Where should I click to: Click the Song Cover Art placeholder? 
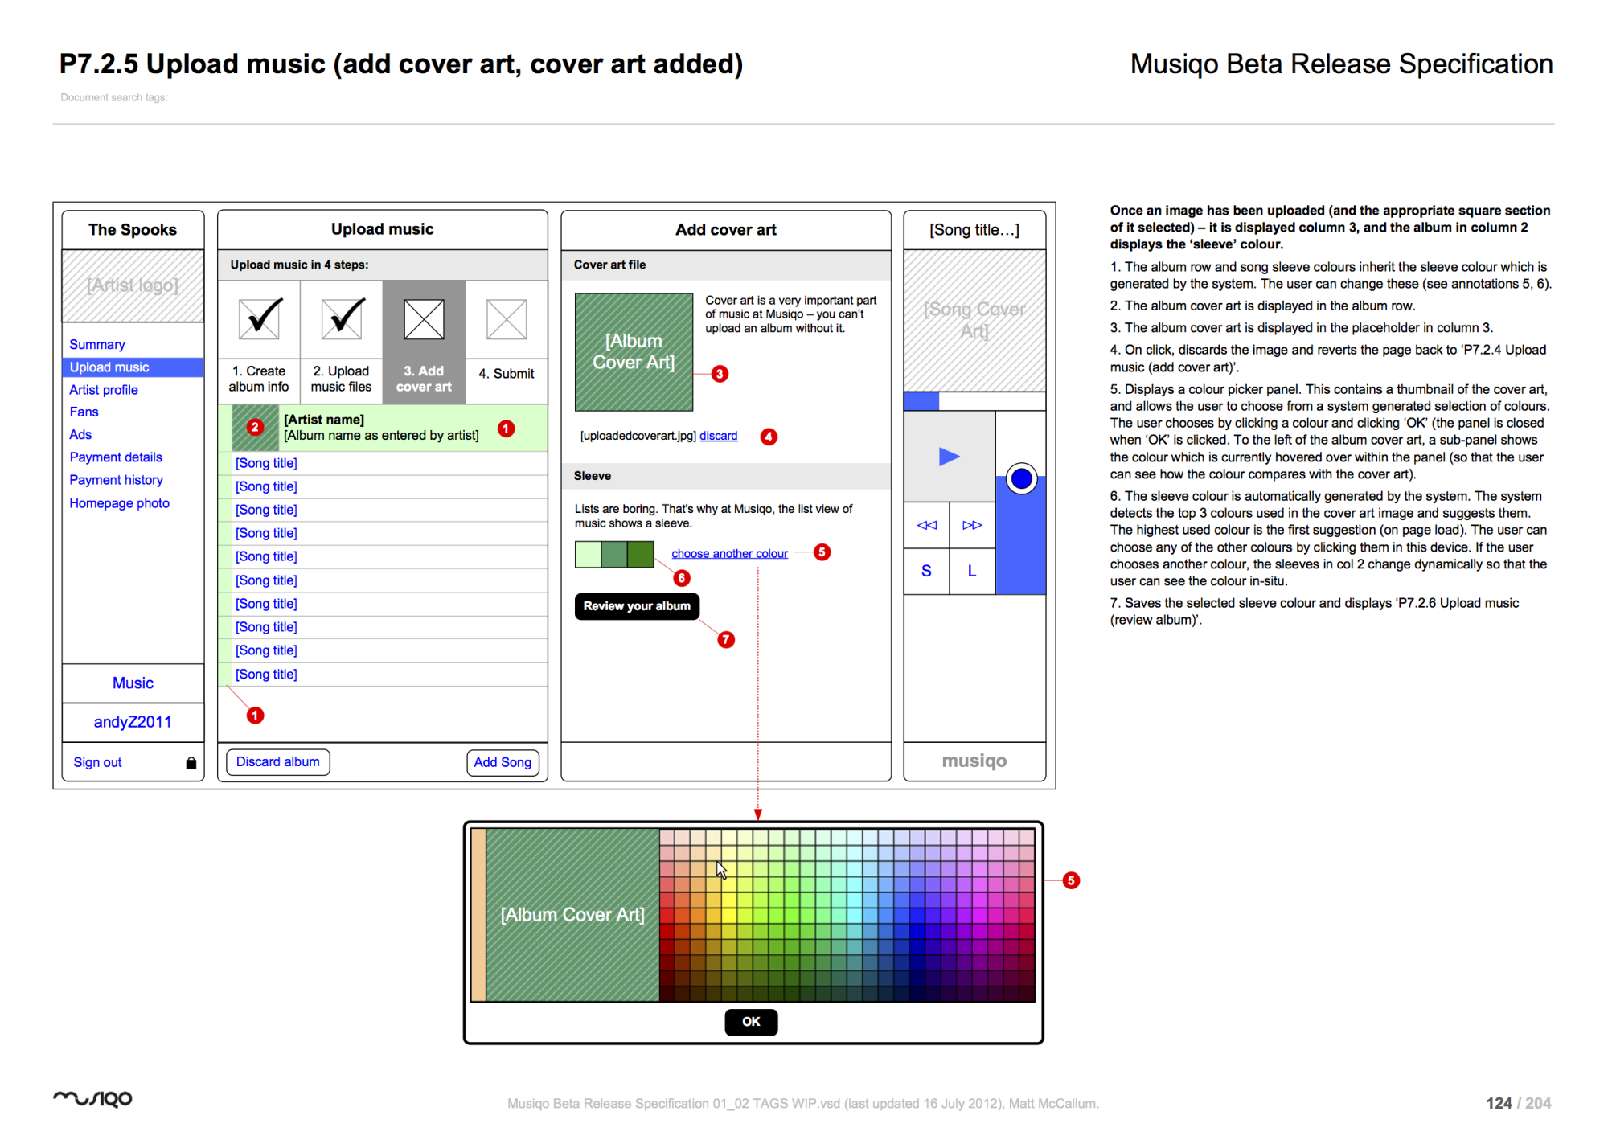[x=974, y=320]
